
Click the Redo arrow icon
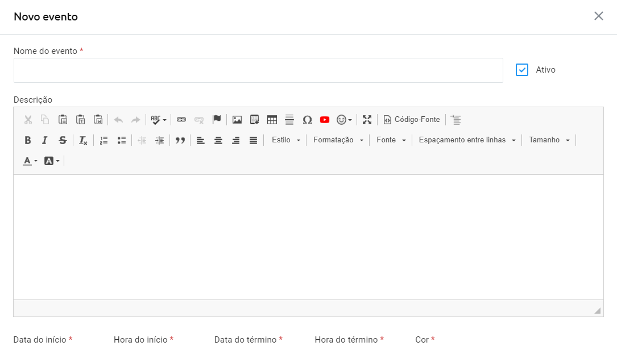click(x=136, y=120)
